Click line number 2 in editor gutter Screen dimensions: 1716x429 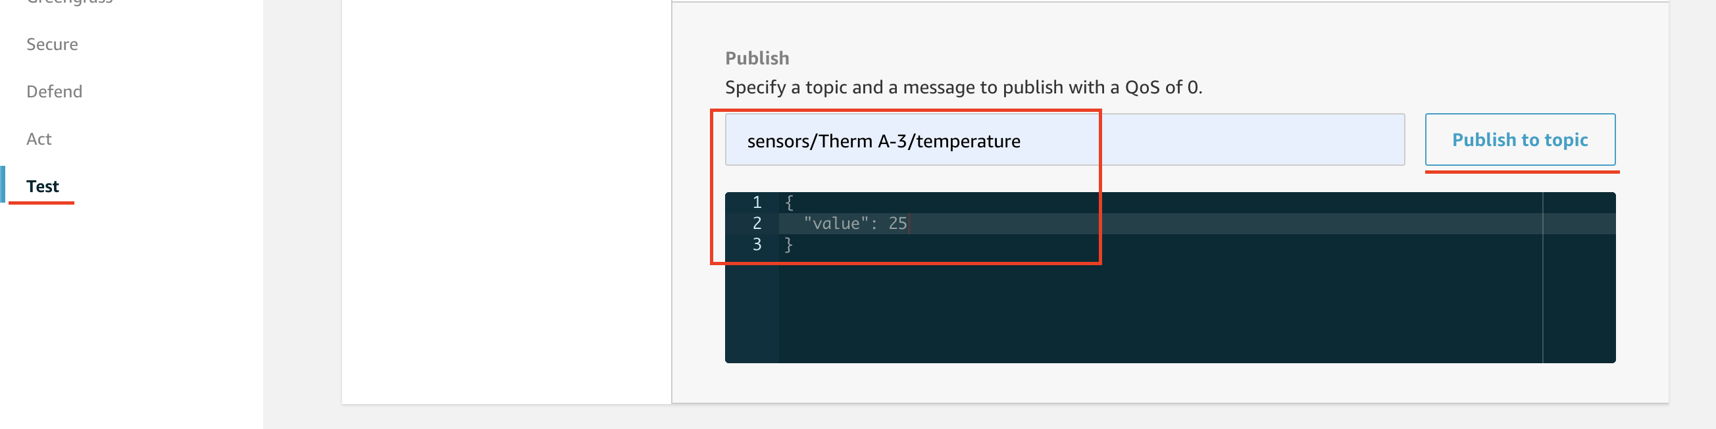(757, 224)
